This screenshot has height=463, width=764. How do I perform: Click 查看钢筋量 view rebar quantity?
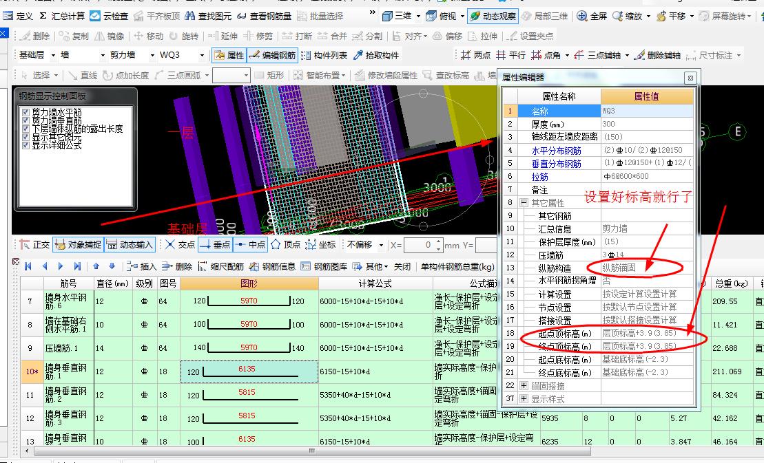pos(264,16)
